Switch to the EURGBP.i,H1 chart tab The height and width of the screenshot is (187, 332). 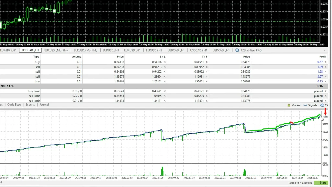(9, 50)
